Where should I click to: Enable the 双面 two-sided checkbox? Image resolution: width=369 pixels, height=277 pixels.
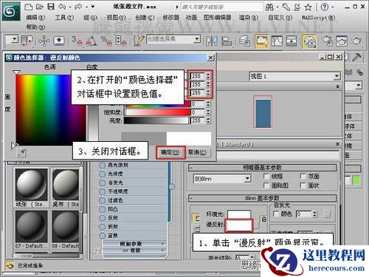(303, 176)
